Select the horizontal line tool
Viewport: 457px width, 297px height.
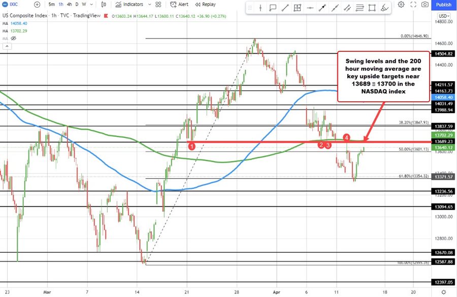click(x=310, y=8)
